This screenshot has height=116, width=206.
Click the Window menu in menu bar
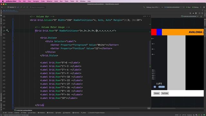tap(83, 1)
